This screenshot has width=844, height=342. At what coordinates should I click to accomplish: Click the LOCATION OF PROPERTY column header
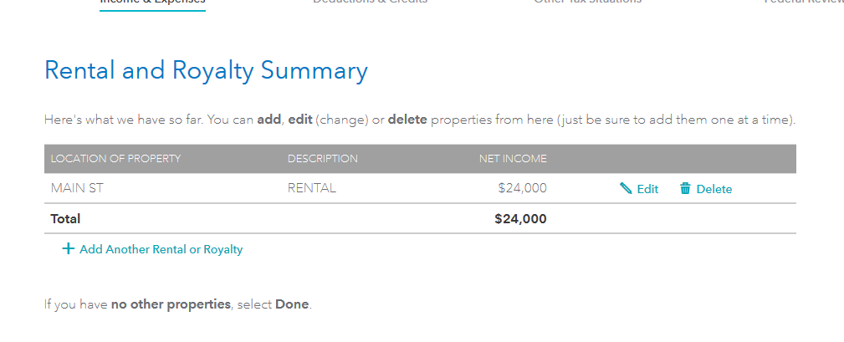point(115,159)
